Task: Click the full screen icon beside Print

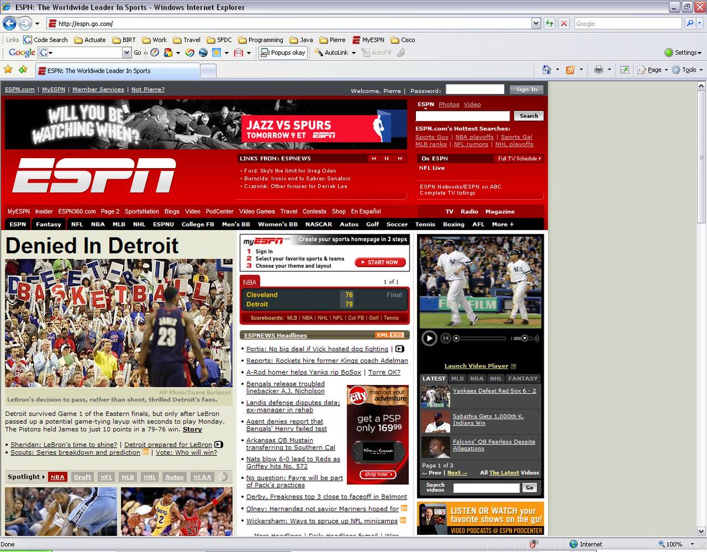Action: (625, 70)
